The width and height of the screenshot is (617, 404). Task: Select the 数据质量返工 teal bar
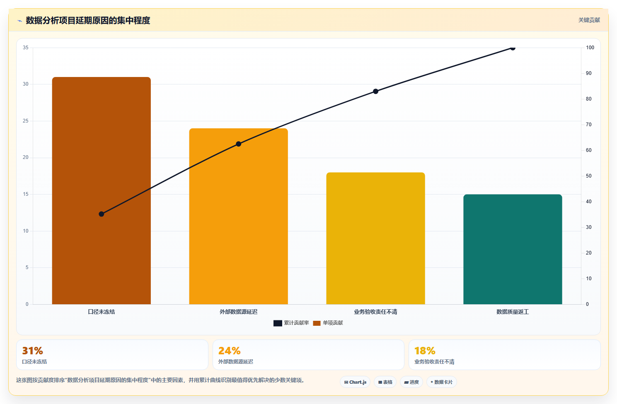pyautogui.click(x=513, y=249)
